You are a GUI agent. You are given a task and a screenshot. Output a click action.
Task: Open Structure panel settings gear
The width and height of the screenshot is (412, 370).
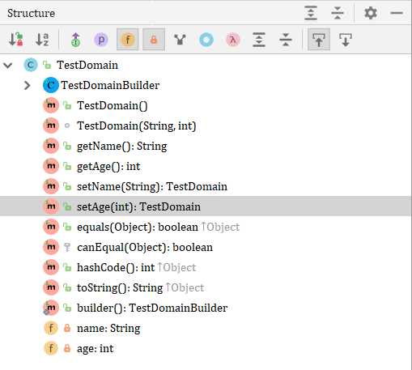[x=371, y=13]
